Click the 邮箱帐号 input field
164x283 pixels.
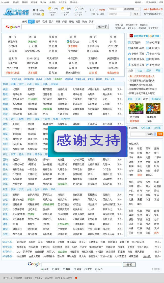coord(116,9)
